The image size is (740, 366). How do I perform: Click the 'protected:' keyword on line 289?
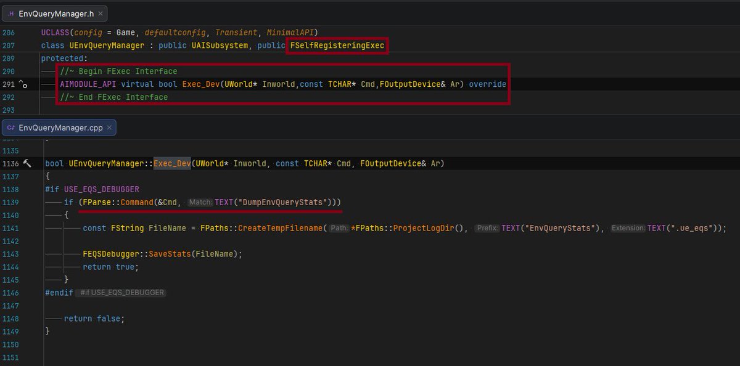(65, 59)
